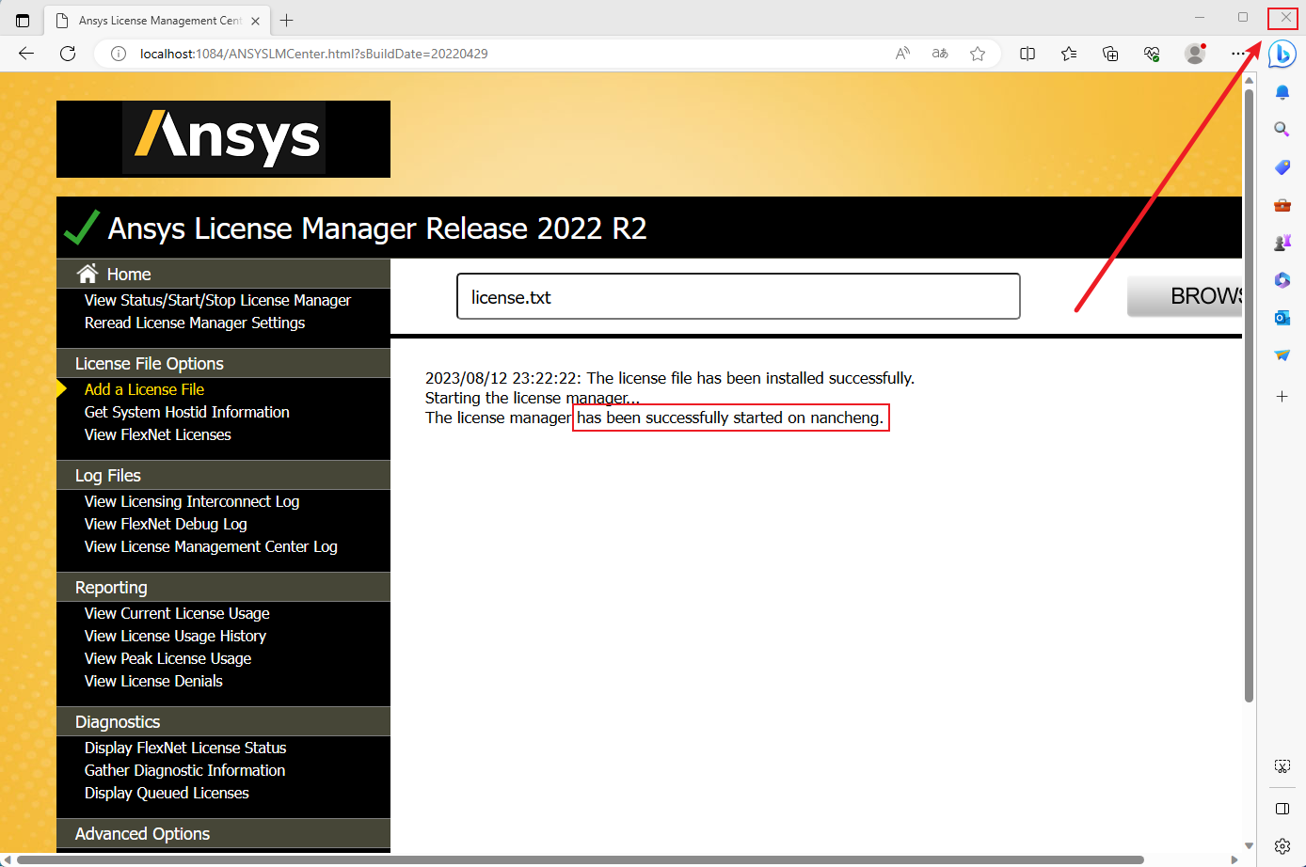Open View License Management Center Log
This screenshot has width=1306, height=867.
pyautogui.click(x=211, y=546)
